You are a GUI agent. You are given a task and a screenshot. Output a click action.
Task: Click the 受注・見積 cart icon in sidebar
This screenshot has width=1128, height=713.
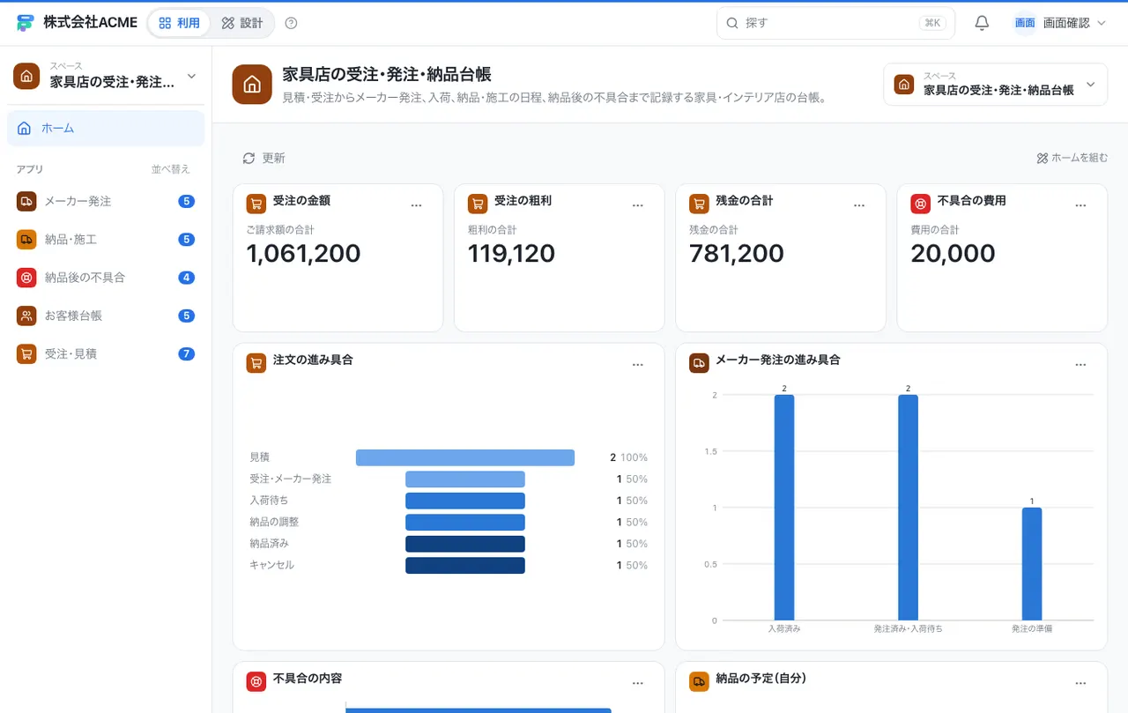[x=26, y=353]
